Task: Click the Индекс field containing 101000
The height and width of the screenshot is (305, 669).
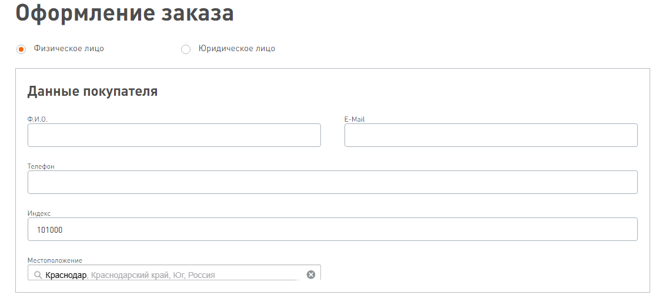Action: pyautogui.click(x=332, y=229)
